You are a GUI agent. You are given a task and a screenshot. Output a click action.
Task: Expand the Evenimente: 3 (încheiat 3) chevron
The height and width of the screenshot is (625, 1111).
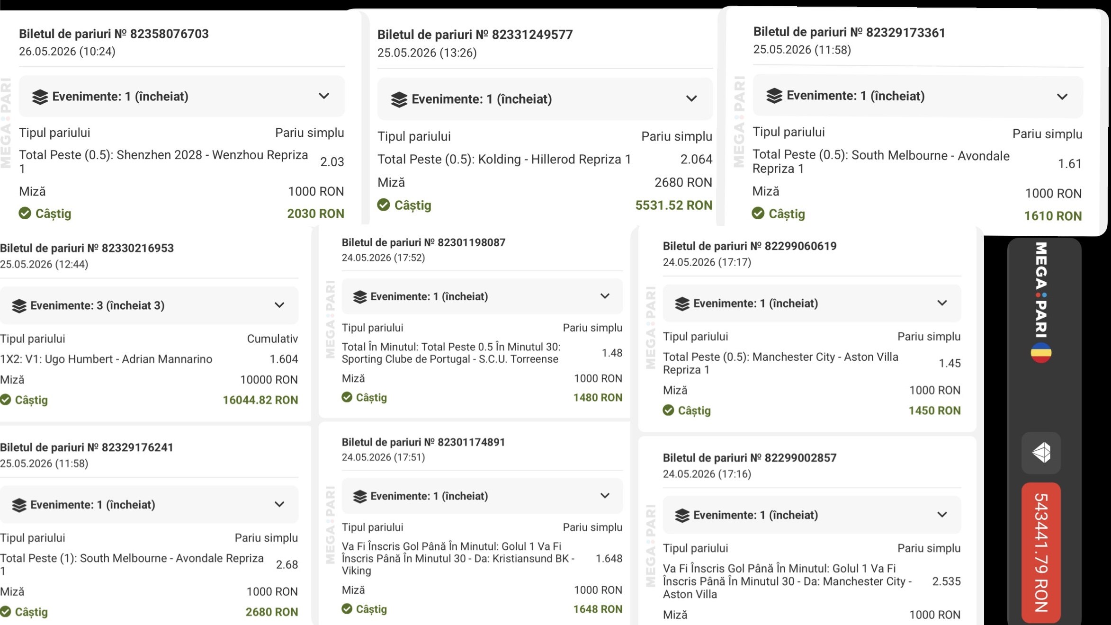(x=279, y=305)
